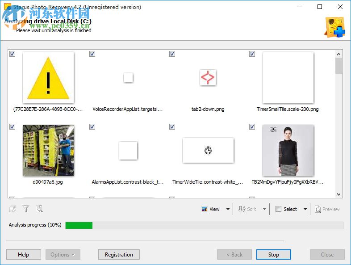
Task: Click the filename TimerSmallTile.scale-200.png
Action: click(x=288, y=109)
